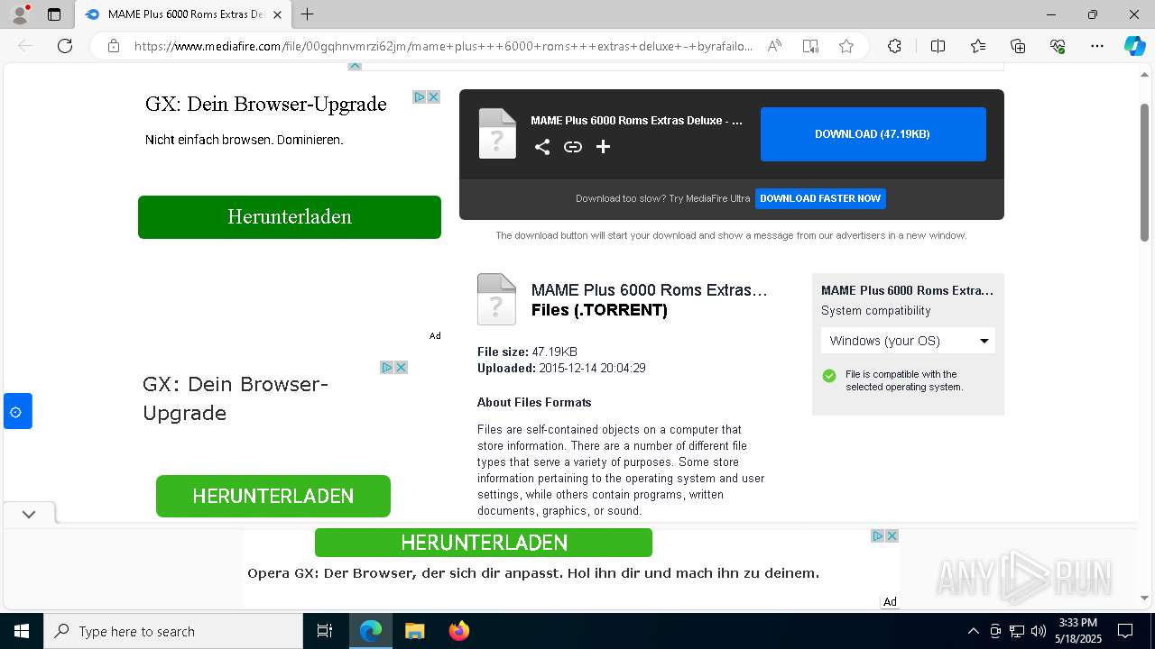Viewport: 1155px width, 649px height.
Task: Open the Collections icon
Action: click(1018, 46)
